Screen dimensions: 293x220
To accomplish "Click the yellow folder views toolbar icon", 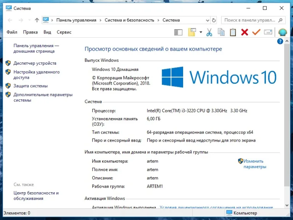I will (x=192, y=32).
